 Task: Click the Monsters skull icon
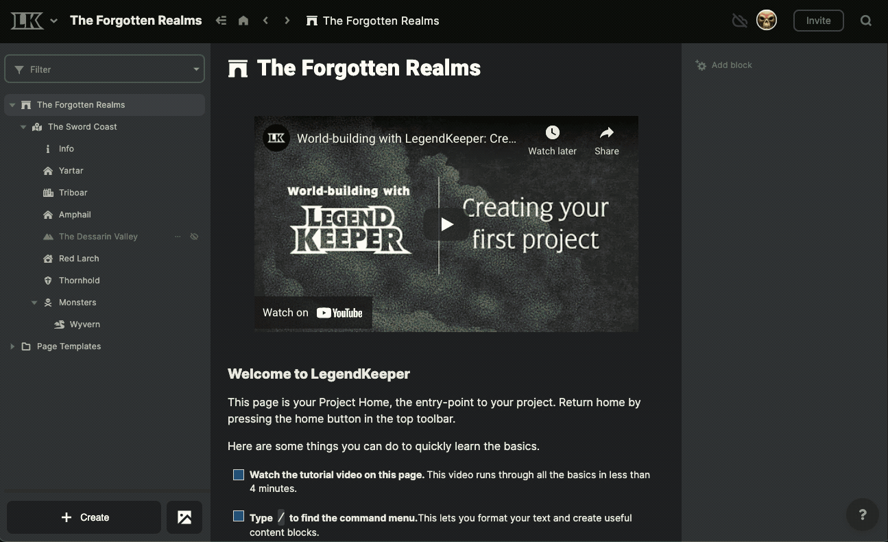point(48,303)
